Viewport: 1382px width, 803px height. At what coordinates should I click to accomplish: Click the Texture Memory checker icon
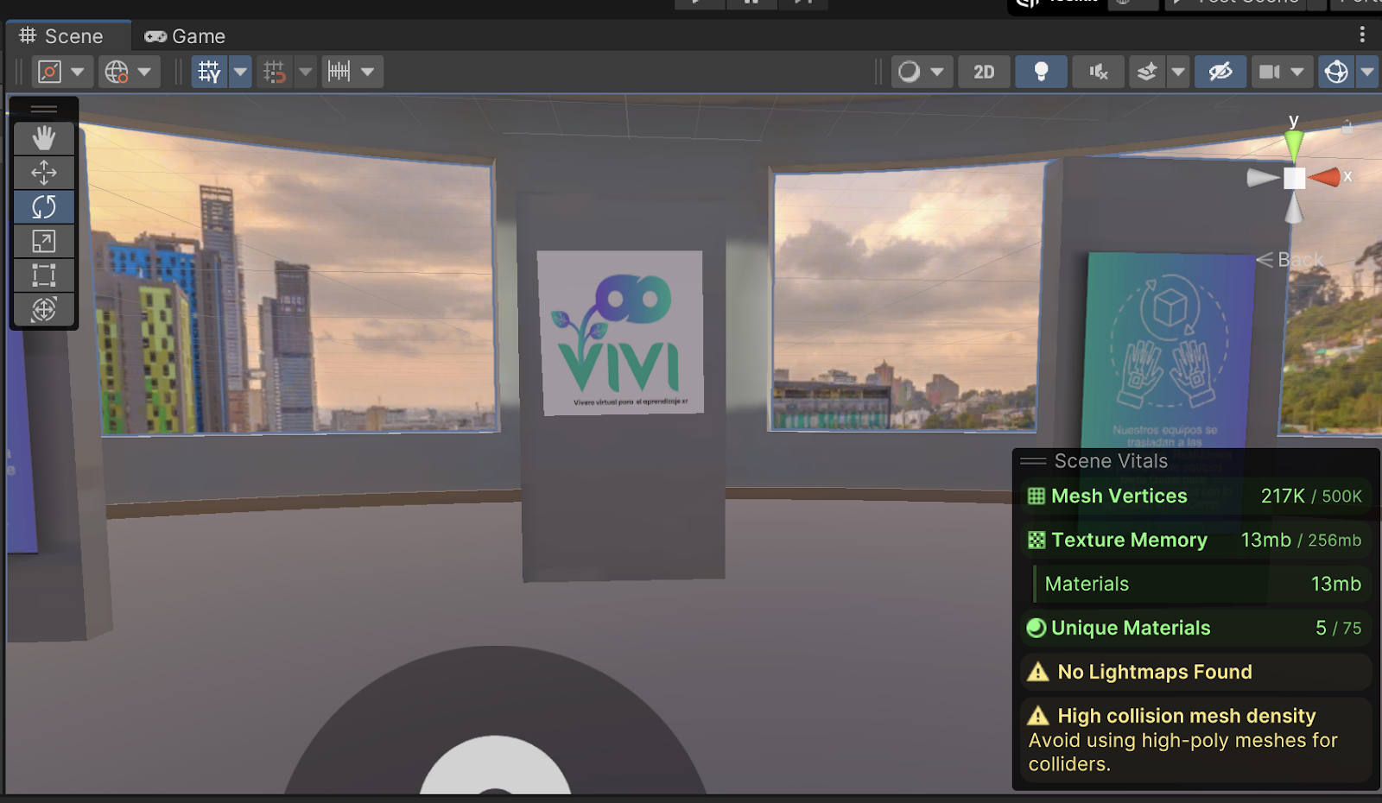tap(1036, 541)
